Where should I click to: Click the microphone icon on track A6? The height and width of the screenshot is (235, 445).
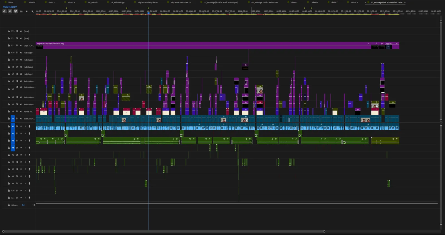29,162
